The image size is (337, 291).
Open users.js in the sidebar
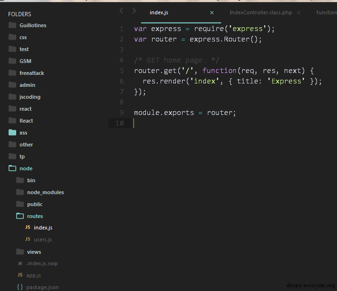(43, 239)
